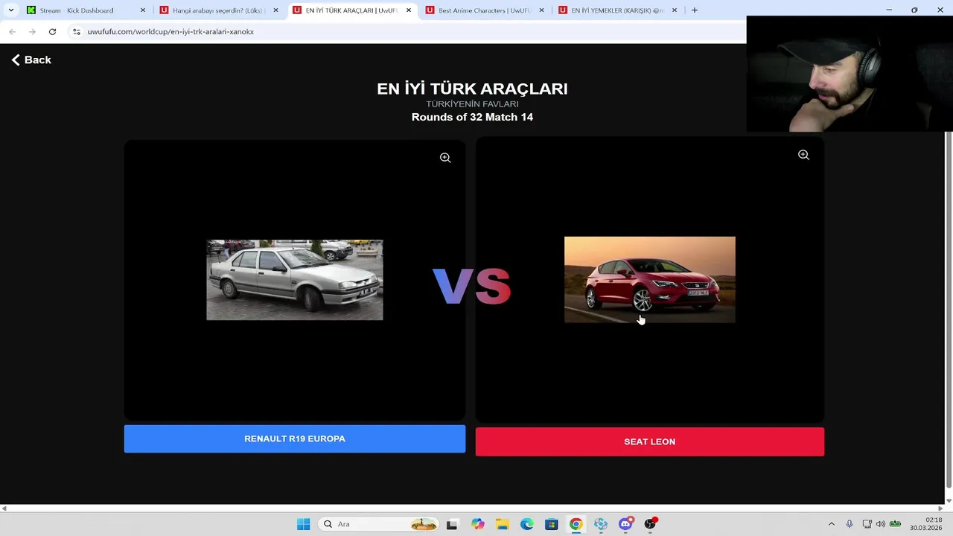This screenshot has height=536, width=953.
Task: Zoom in on the Seat Leon image
Action: pos(803,155)
